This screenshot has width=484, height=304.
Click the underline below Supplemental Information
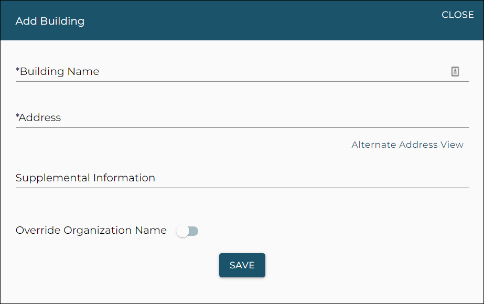242,187
